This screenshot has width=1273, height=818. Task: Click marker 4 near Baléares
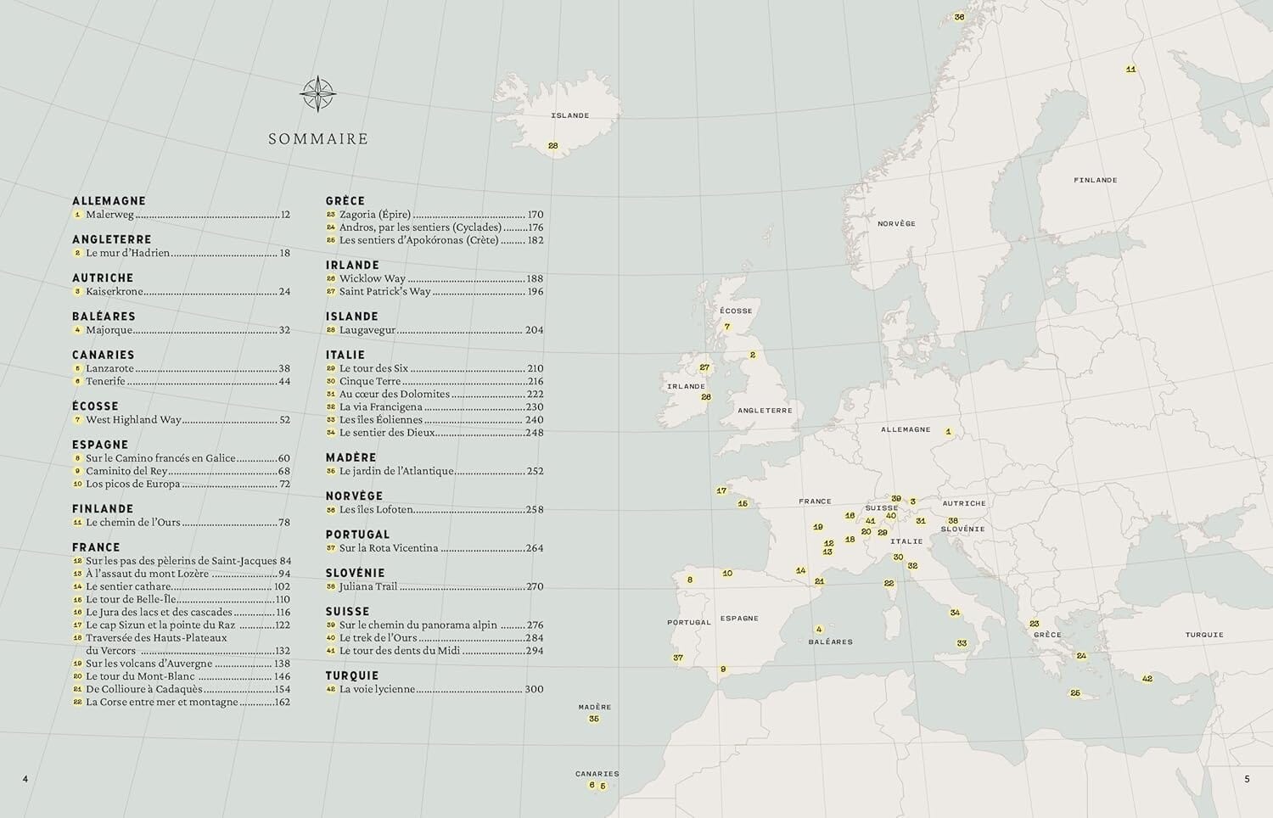coord(818,629)
